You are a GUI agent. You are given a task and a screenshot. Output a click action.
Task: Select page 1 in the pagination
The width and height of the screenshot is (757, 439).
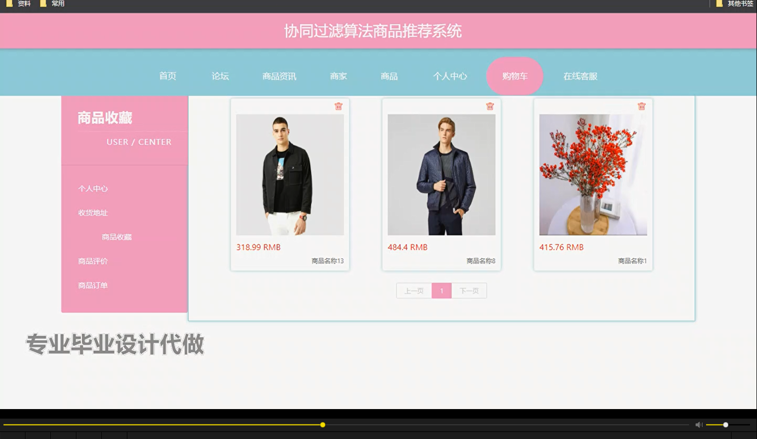coord(441,290)
